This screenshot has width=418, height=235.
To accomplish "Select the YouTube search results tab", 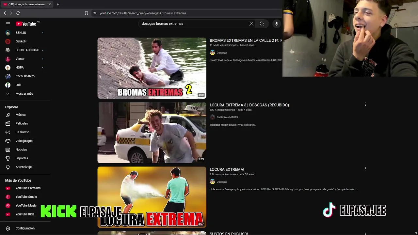I will click(x=26, y=4).
